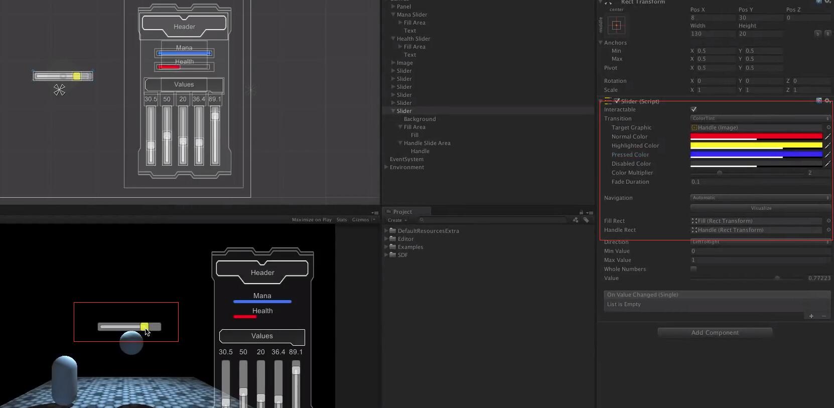Open the Navigation Automatic dropdown
This screenshot has width=834, height=408.
tap(760, 198)
